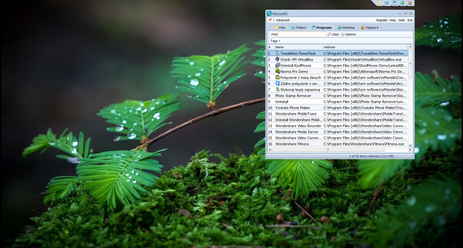The width and height of the screenshot is (463, 248).
Task: Open the Folders shortcut in the top edge strip
Action: pyautogui.click(x=387, y=3)
